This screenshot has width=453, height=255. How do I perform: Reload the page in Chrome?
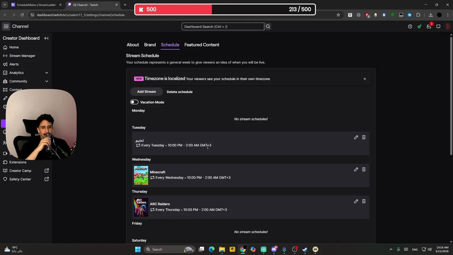coord(22,15)
